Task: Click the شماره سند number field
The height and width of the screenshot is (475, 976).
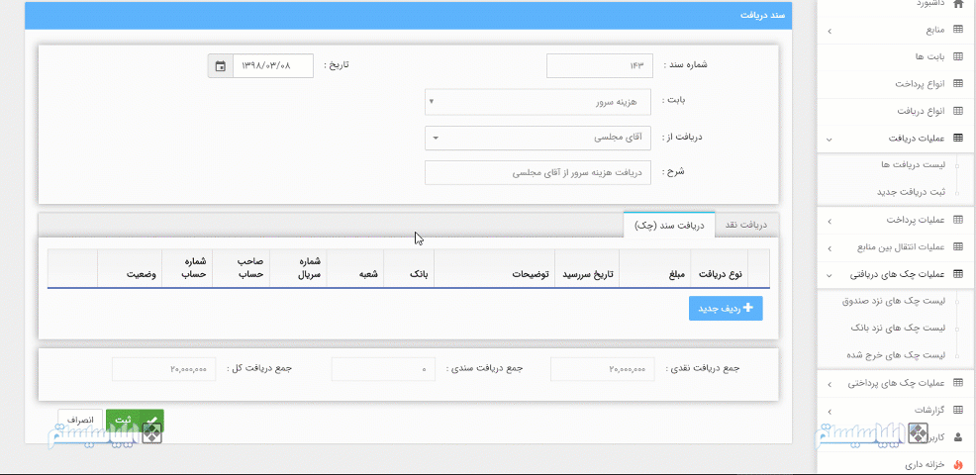Action: coord(600,65)
